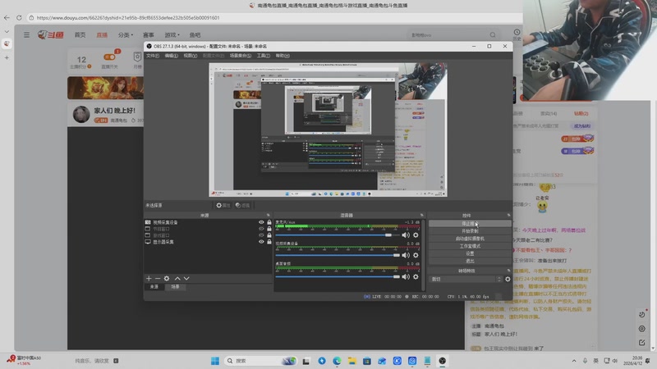
Task: Switch to 场景 tab below sources
Action: 175,287
